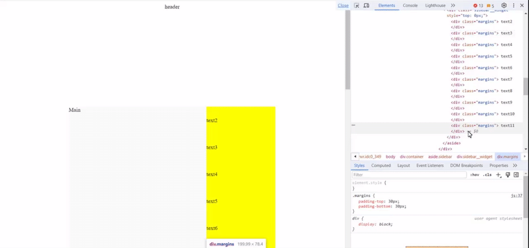Viewport: 529px width, 248px height.
Task: Click the header text on the page
Action: click(x=172, y=7)
